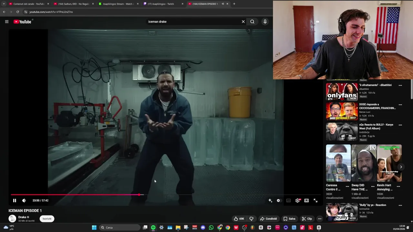Image resolution: width=413 pixels, height=232 pixels.
Task: Mute the video using the volume icon
Action: click(24, 200)
